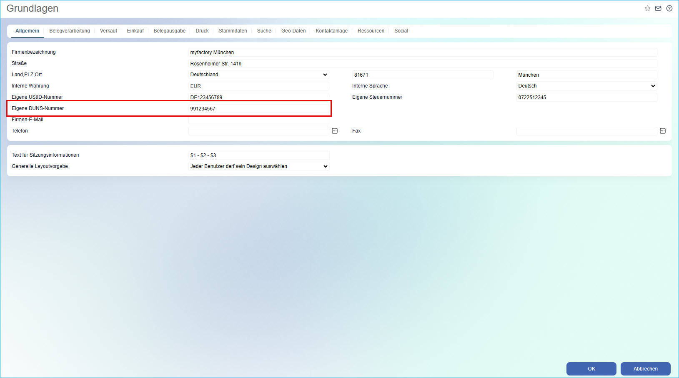Edit the Text für Sitzungsinformationen field
The width and height of the screenshot is (679, 378).
point(259,155)
